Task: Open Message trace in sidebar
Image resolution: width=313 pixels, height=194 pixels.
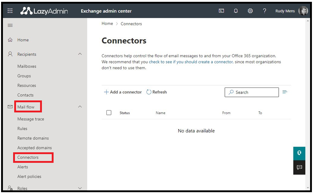Action: 31,119
